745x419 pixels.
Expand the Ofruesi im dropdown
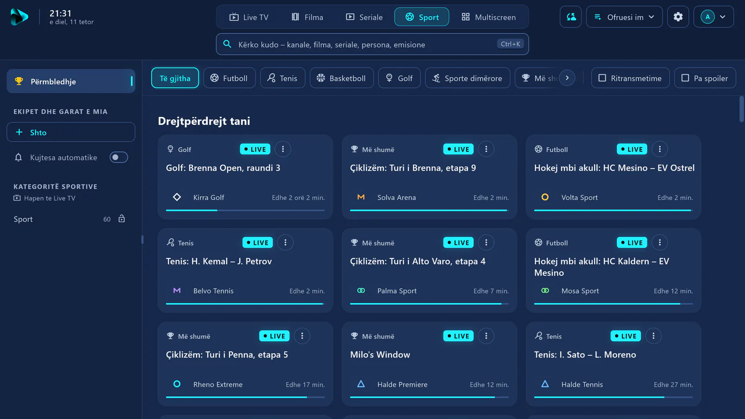[624, 17]
